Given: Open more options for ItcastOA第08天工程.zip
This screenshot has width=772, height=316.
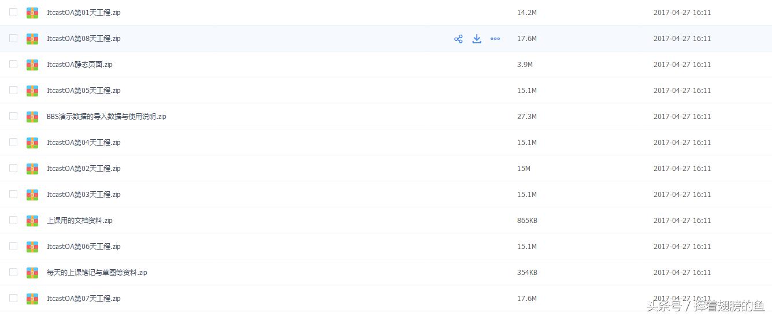Looking at the screenshot, I should (x=495, y=39).
